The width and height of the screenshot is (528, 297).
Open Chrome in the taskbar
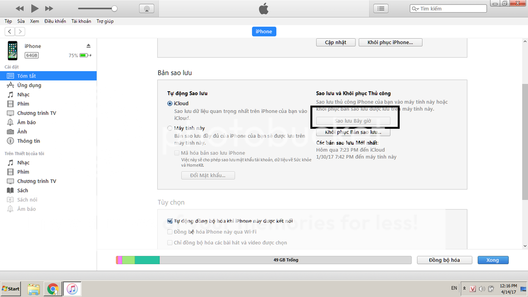point(53,289)
